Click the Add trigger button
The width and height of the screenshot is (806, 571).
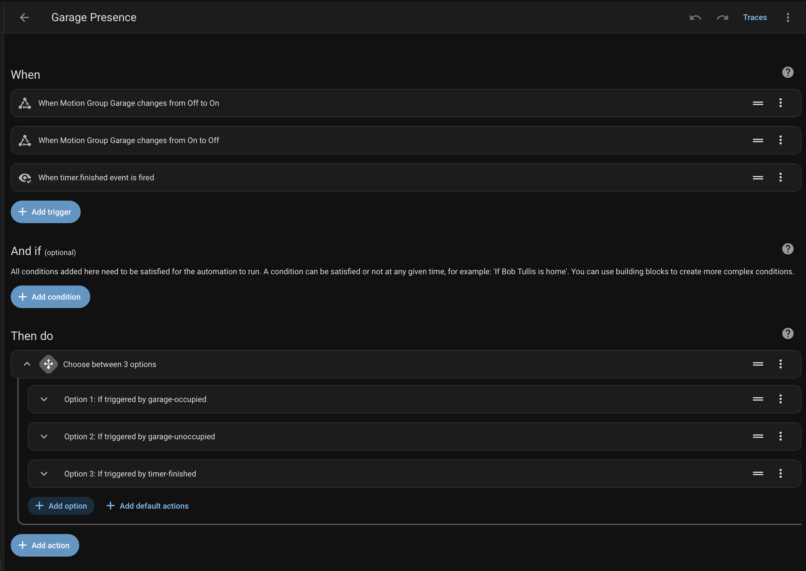click(x=46, y=212)
